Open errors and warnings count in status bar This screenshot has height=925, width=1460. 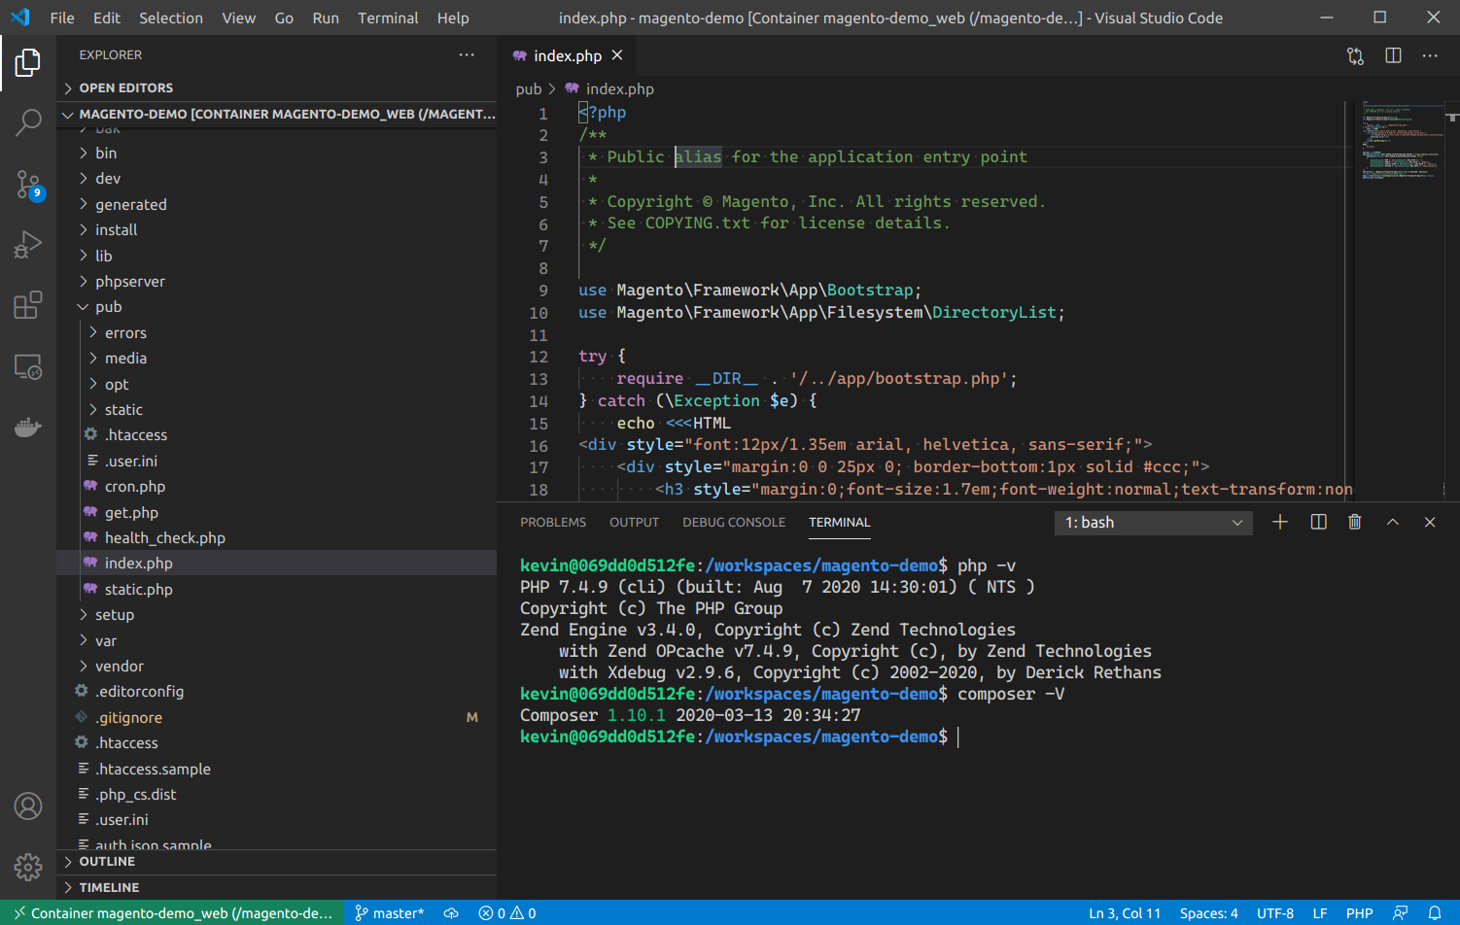point(507,913)
